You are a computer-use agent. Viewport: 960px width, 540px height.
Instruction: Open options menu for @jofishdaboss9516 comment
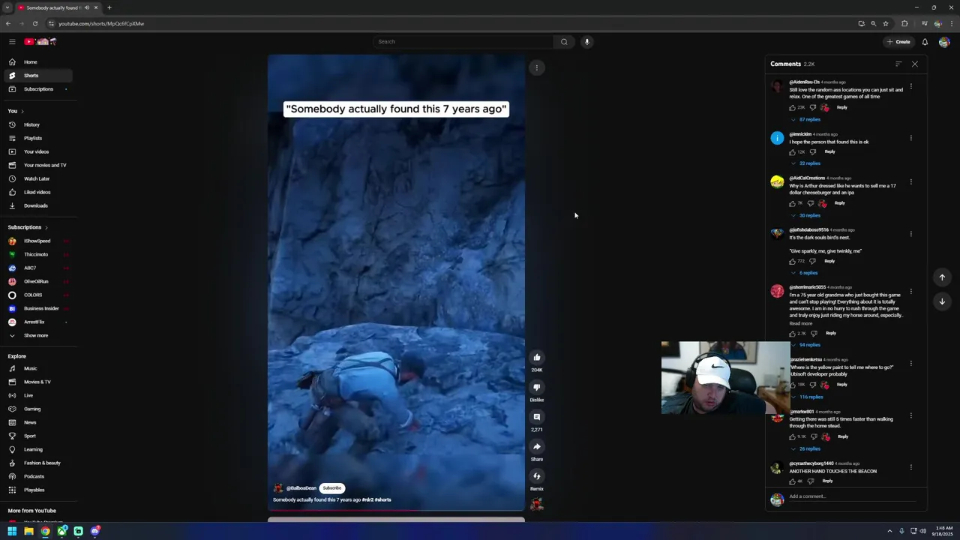911,234
